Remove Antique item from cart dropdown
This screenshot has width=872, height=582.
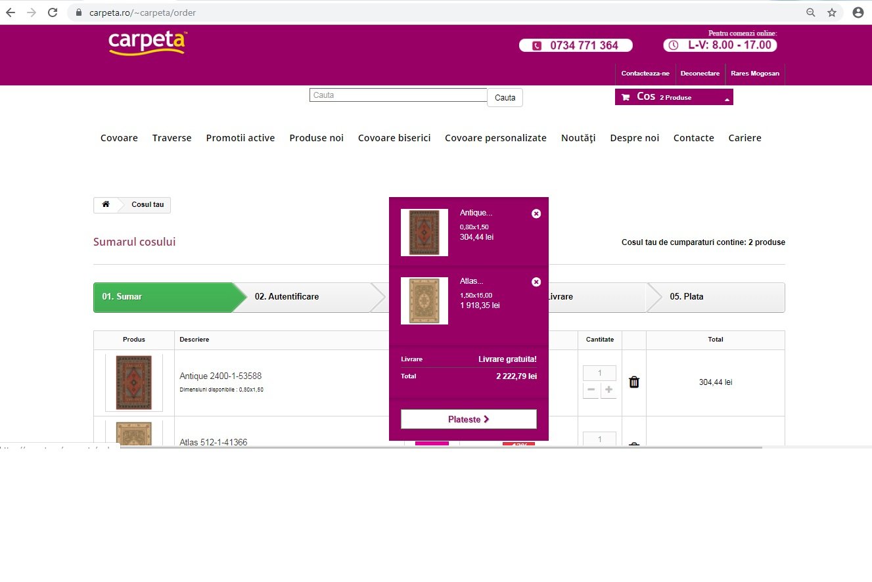pos(536,213)
